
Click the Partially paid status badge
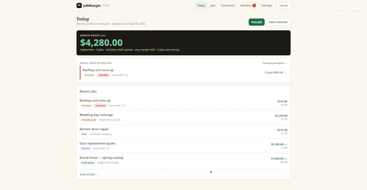pyautogui.click(x=89, y=120)
